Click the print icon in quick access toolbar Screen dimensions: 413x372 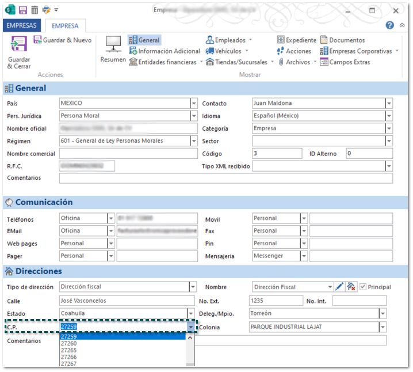pos(47,10)
